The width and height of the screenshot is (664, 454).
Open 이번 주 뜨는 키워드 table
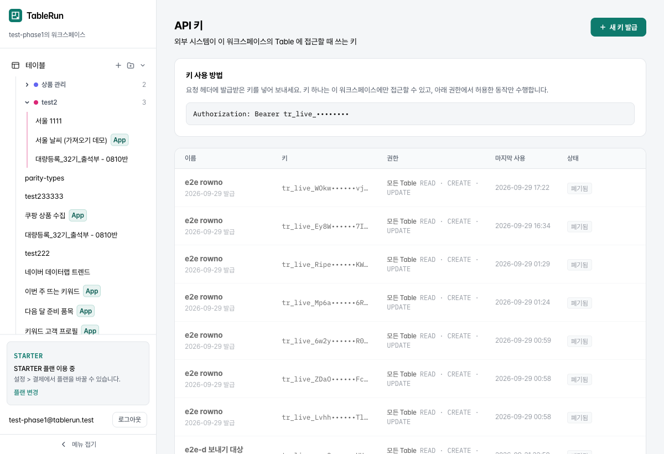point(52,291)
